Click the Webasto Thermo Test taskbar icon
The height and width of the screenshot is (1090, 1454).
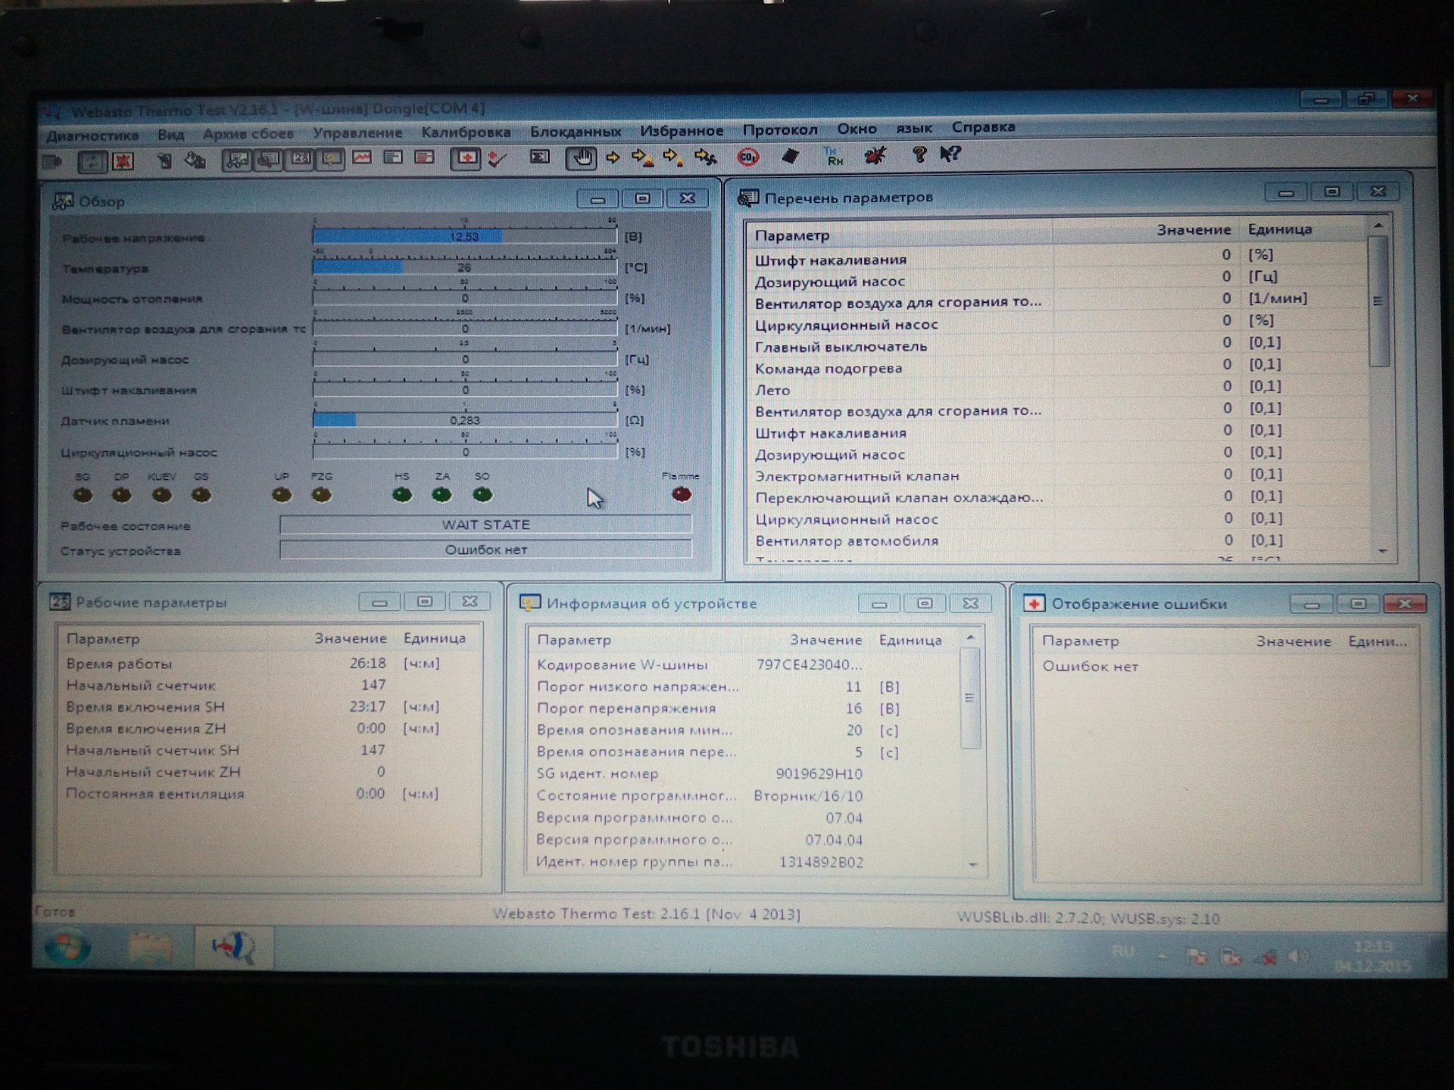point(234,948)
